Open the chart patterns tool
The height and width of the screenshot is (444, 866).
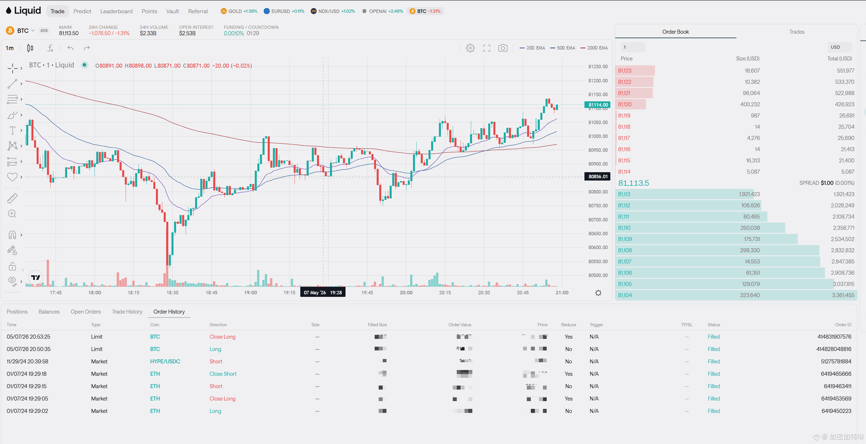click(12, 146)
